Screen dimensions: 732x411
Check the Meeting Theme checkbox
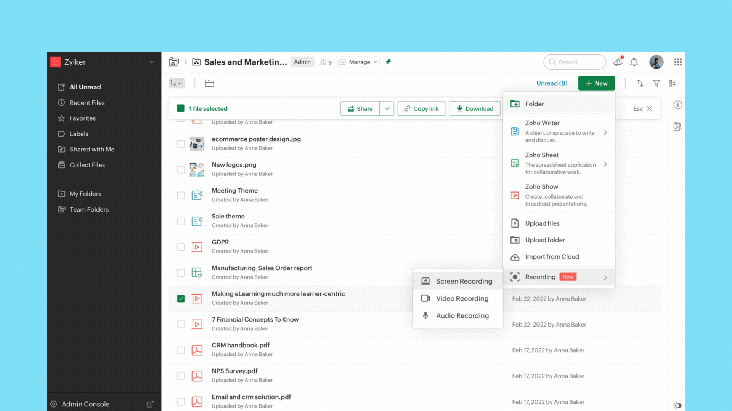[x=181, y=195]
